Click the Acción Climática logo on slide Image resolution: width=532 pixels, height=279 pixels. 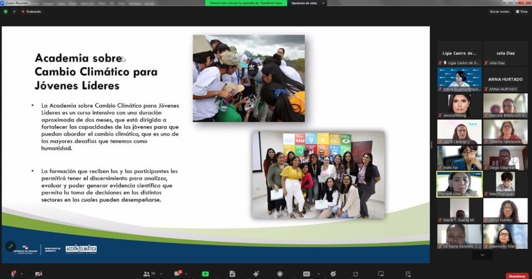coord(81,249)
